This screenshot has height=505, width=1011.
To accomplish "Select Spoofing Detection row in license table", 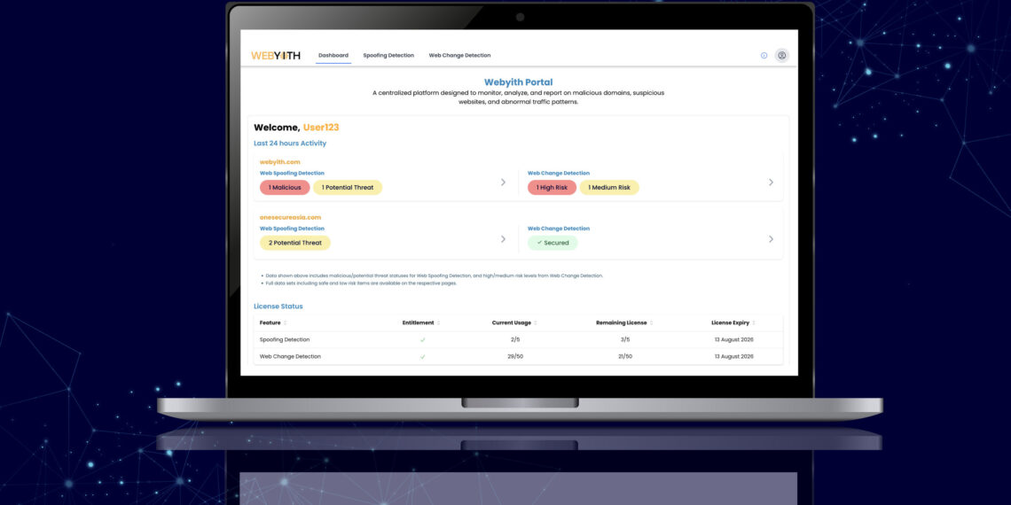I will [x=518, y=339].
